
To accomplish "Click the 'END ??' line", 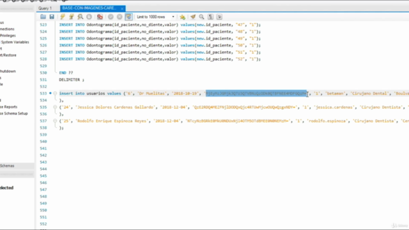I will pos(66,73).
